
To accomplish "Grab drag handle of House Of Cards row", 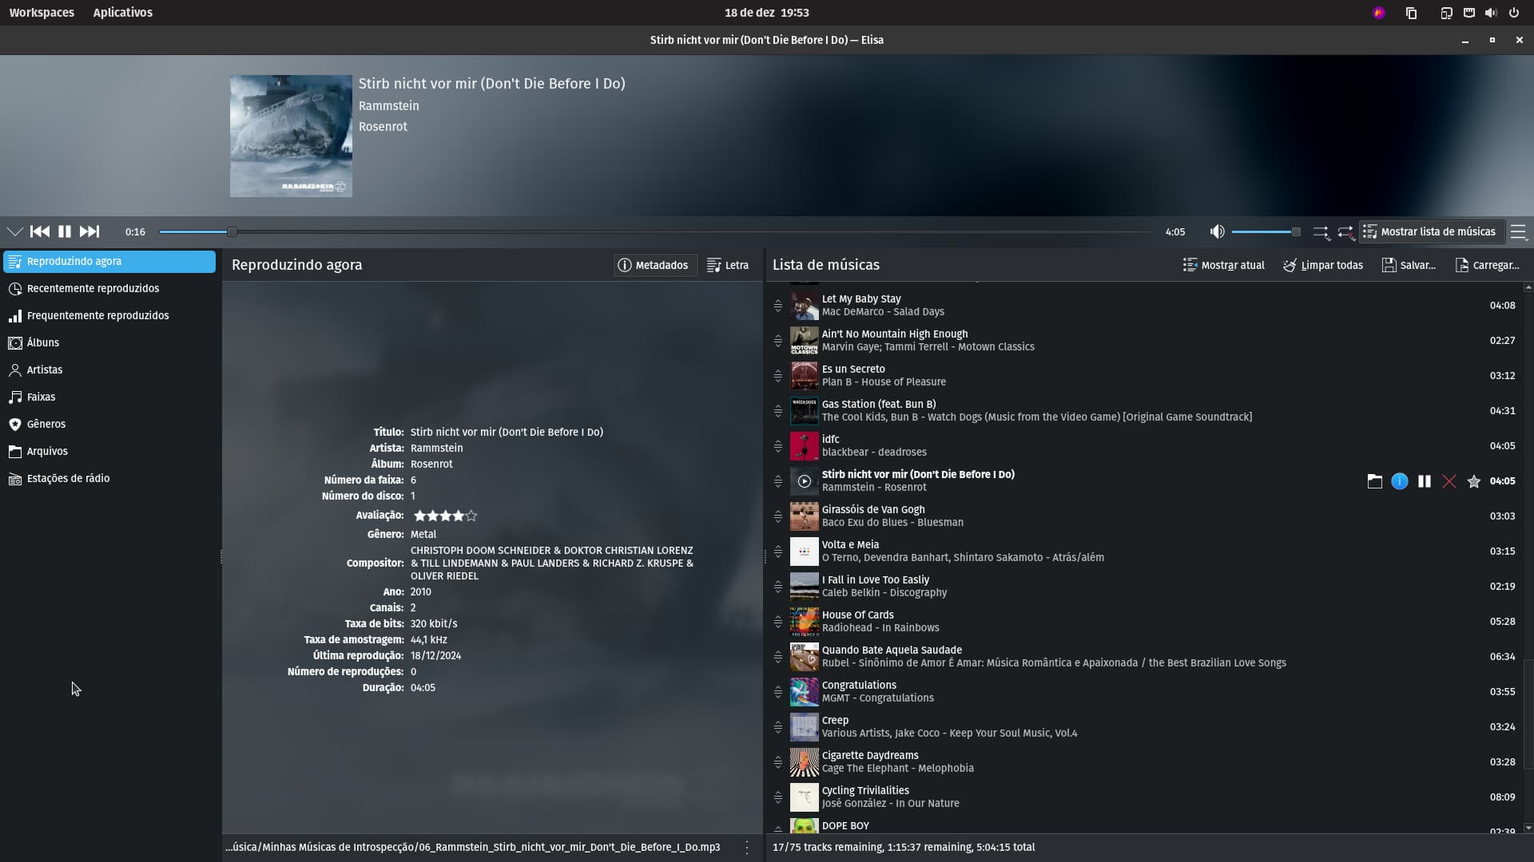I will click(x=777, y=622).
